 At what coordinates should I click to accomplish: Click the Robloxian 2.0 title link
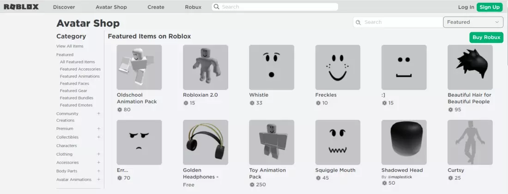[200, 95]
